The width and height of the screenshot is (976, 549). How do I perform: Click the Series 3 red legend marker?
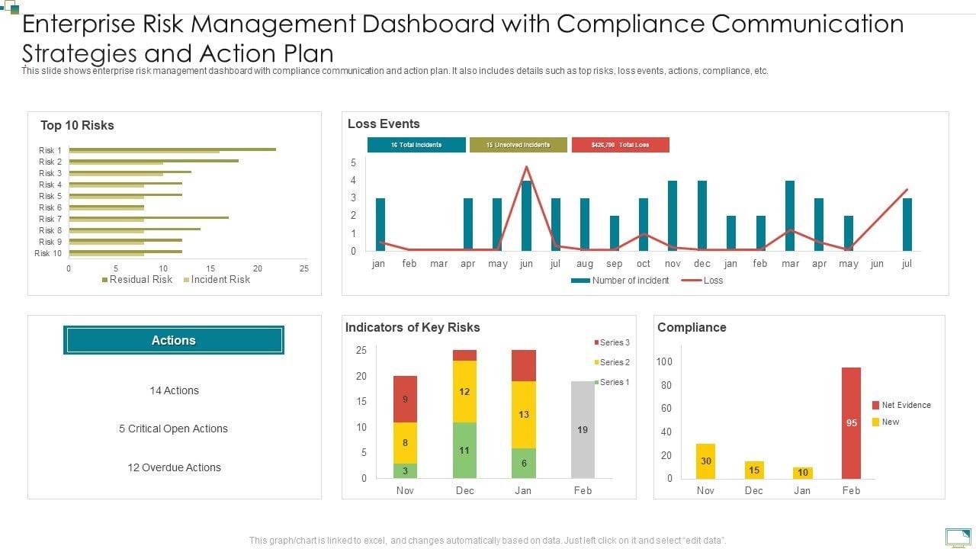click(x=596, y=343)
